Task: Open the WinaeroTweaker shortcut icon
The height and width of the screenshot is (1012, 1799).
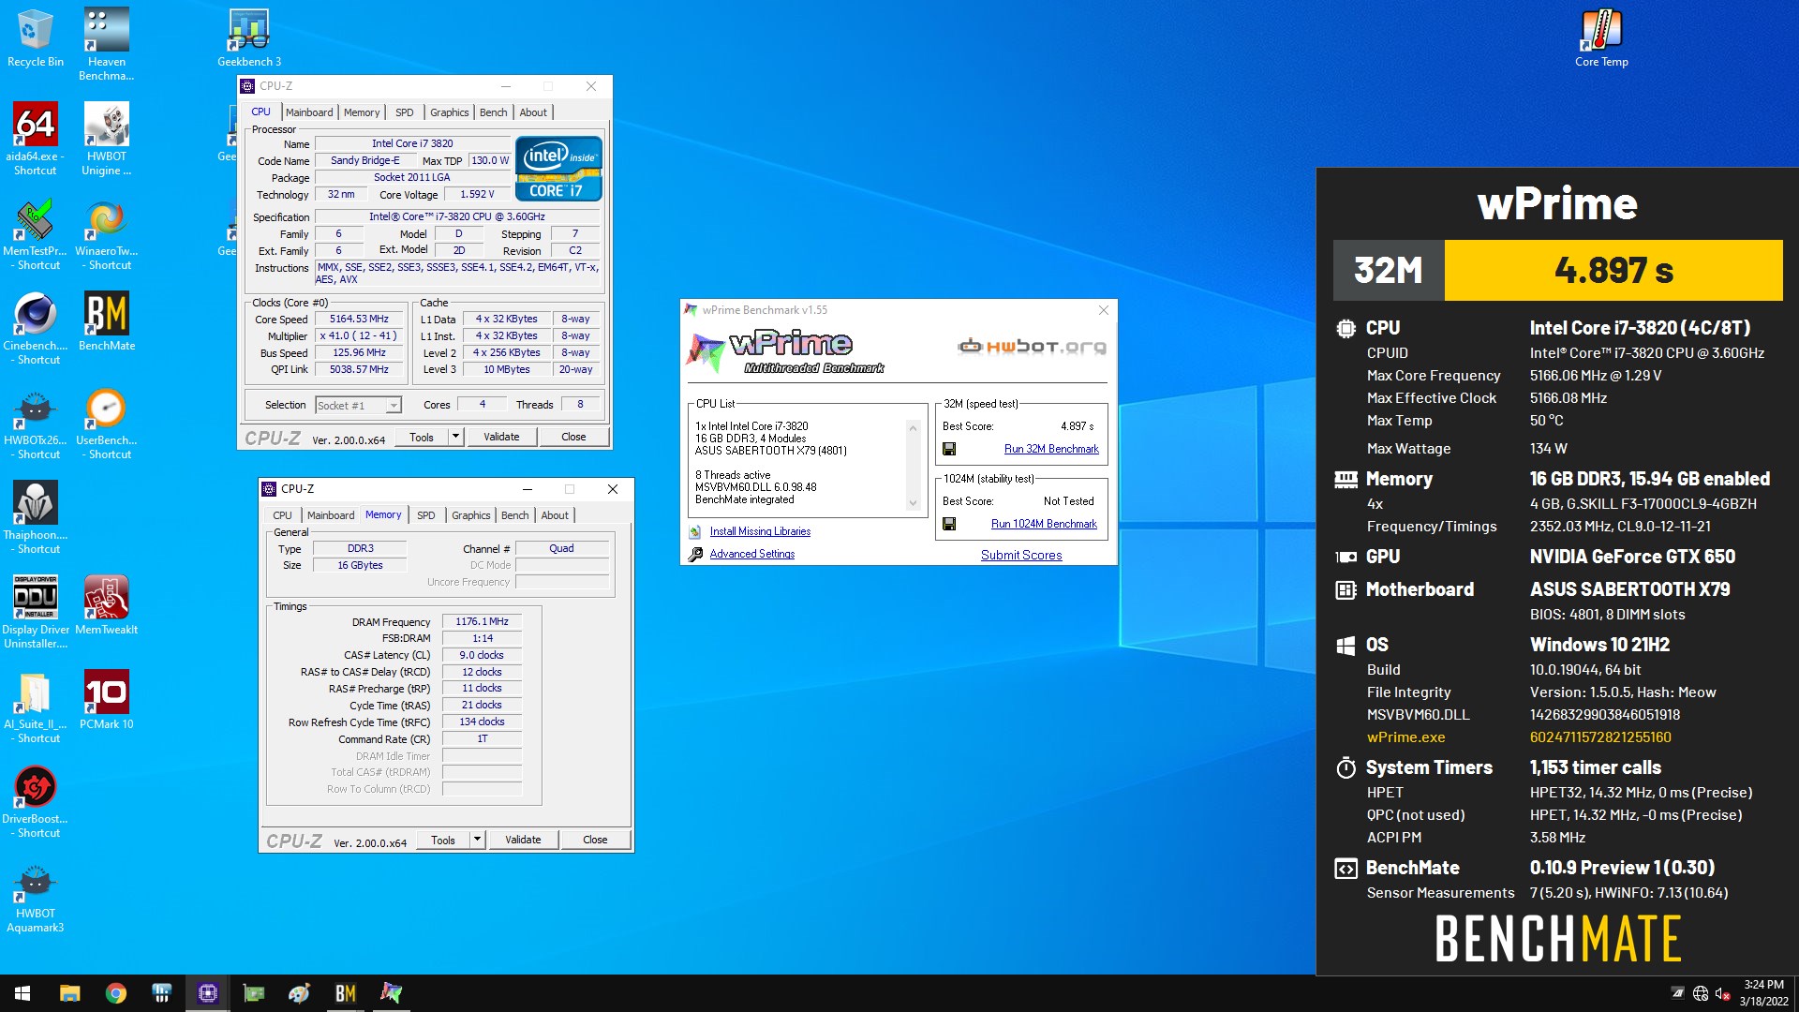Action: point(107,233)
